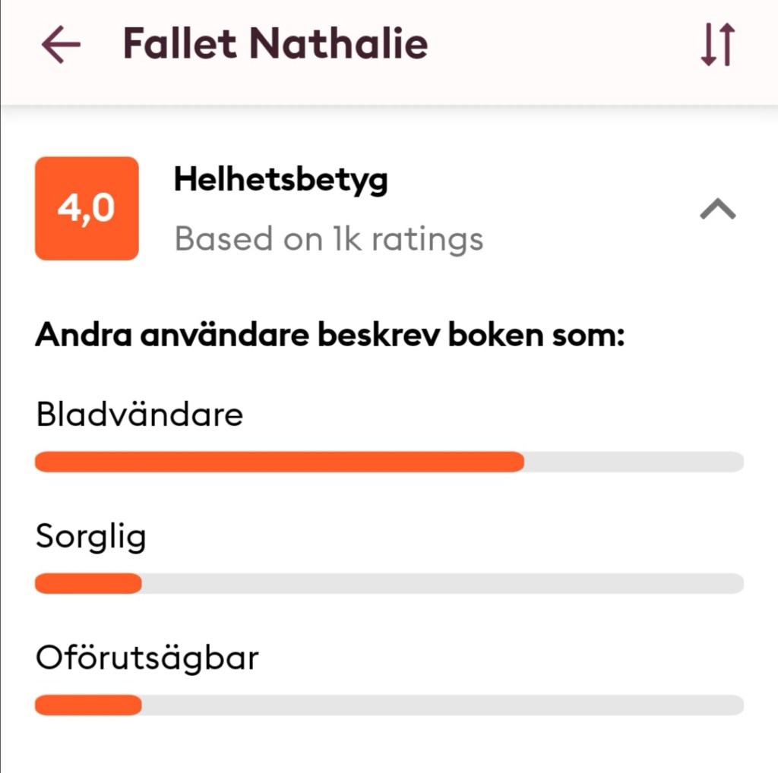The image size is (778, 773).
Task: Select the Bladvändare label
Action: click(x=139, y=415)
